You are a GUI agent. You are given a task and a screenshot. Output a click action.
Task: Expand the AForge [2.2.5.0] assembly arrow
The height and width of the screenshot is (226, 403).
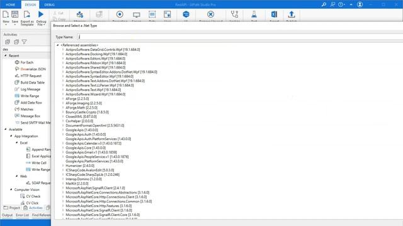tap(63, 99)
